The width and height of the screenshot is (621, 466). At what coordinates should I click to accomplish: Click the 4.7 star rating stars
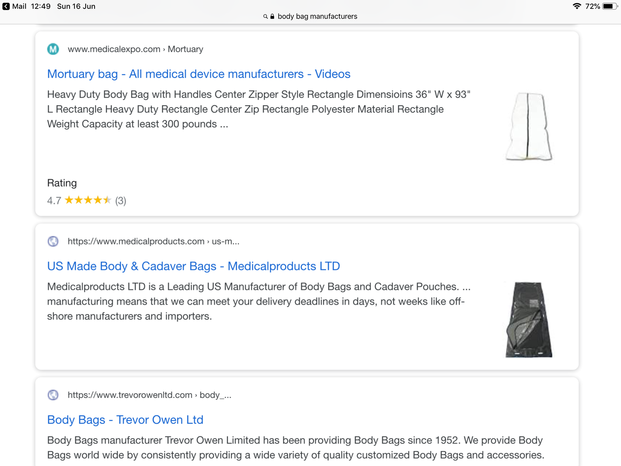pos(88,200)
